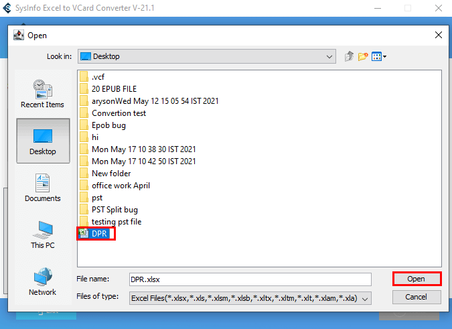The image size is (452, 329).
Task: Open This PC in sidebar
Action: click(x=43, y=235)
